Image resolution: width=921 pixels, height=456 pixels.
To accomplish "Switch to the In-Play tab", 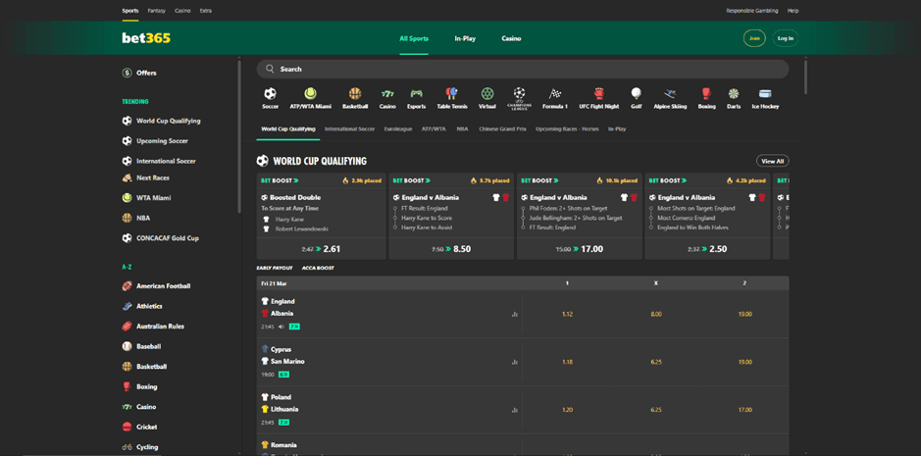I will coord(465,38).
